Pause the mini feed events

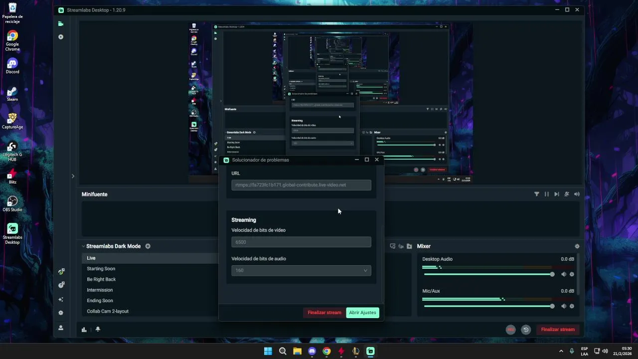(x=547, y=194)
